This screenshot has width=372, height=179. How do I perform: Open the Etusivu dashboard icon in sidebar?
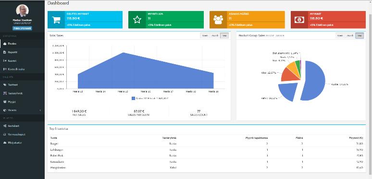coord(4,44)
